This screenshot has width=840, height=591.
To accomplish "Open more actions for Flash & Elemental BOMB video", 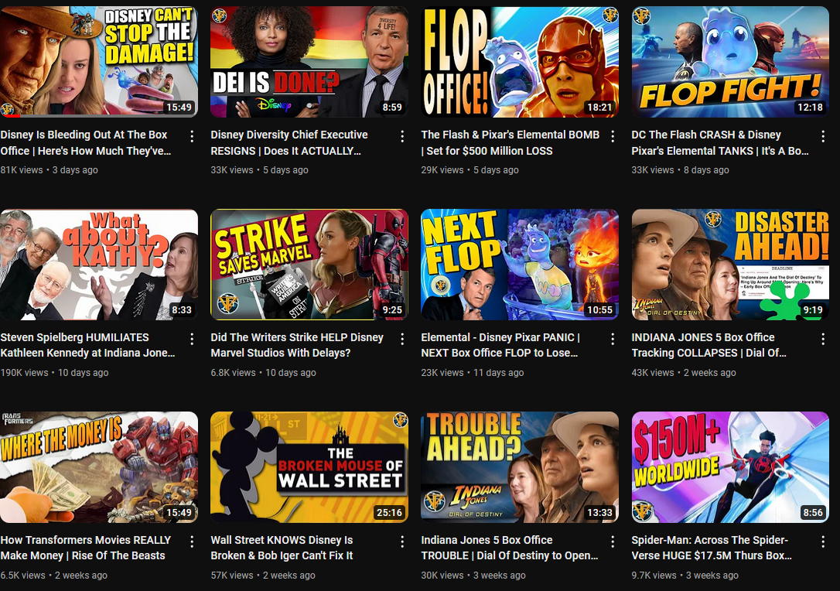I will point(613,136).
